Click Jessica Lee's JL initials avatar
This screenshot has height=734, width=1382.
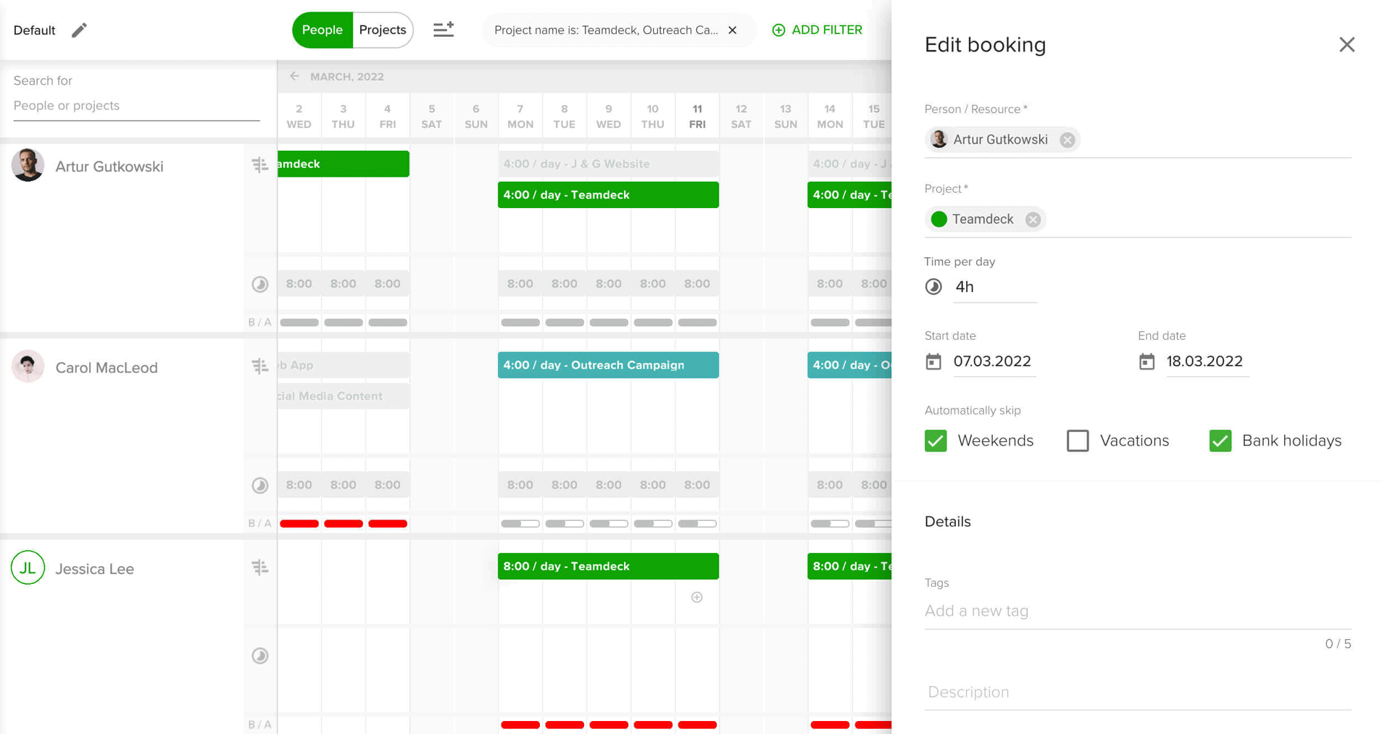click(28, 567)
